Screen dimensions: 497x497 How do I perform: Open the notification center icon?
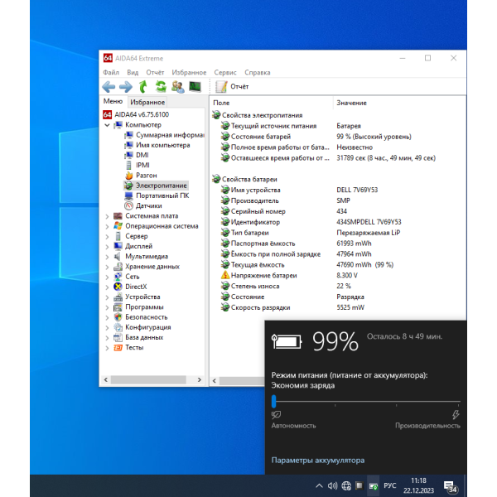[451, 486]
